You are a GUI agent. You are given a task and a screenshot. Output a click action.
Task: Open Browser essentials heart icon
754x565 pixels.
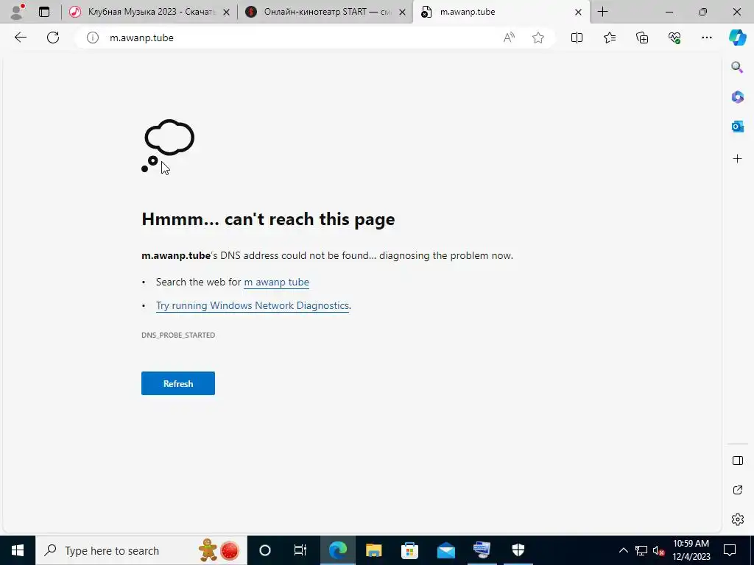674,38
